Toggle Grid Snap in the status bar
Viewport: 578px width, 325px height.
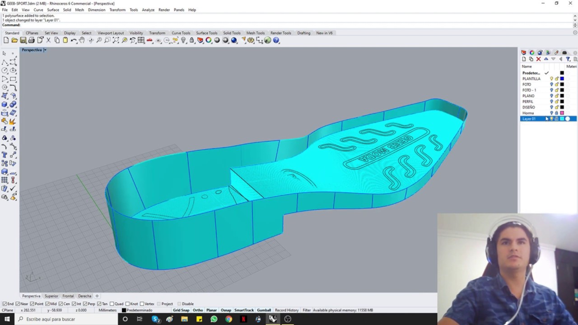[x=181, y=310]
